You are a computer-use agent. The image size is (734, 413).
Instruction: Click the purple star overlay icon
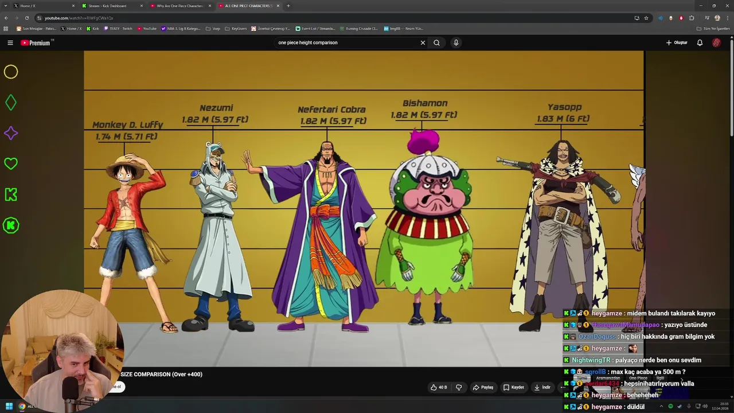click(11, 133)
